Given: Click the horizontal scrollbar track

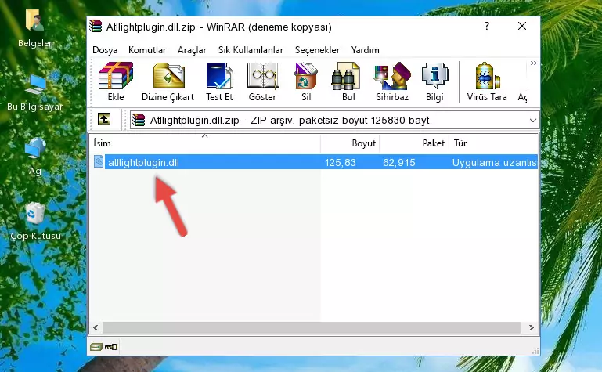Looking at the screenshot, I should click(312, 327).
